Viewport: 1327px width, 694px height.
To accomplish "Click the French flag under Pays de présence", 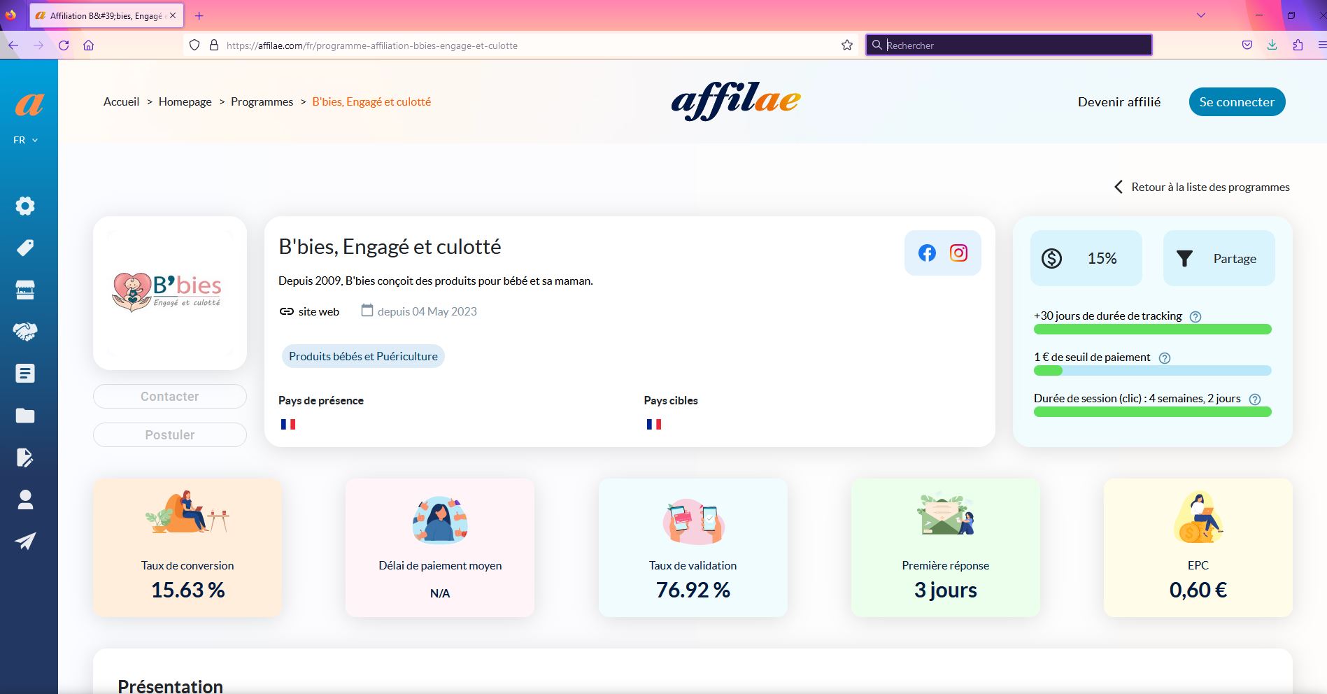I will 288,424.
